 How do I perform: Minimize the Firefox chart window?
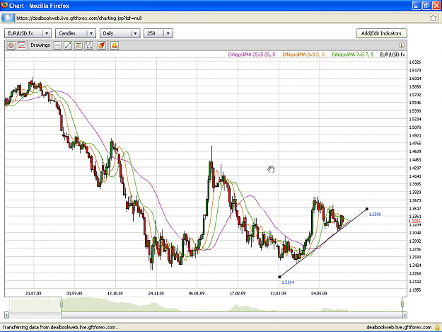(417, 6)
